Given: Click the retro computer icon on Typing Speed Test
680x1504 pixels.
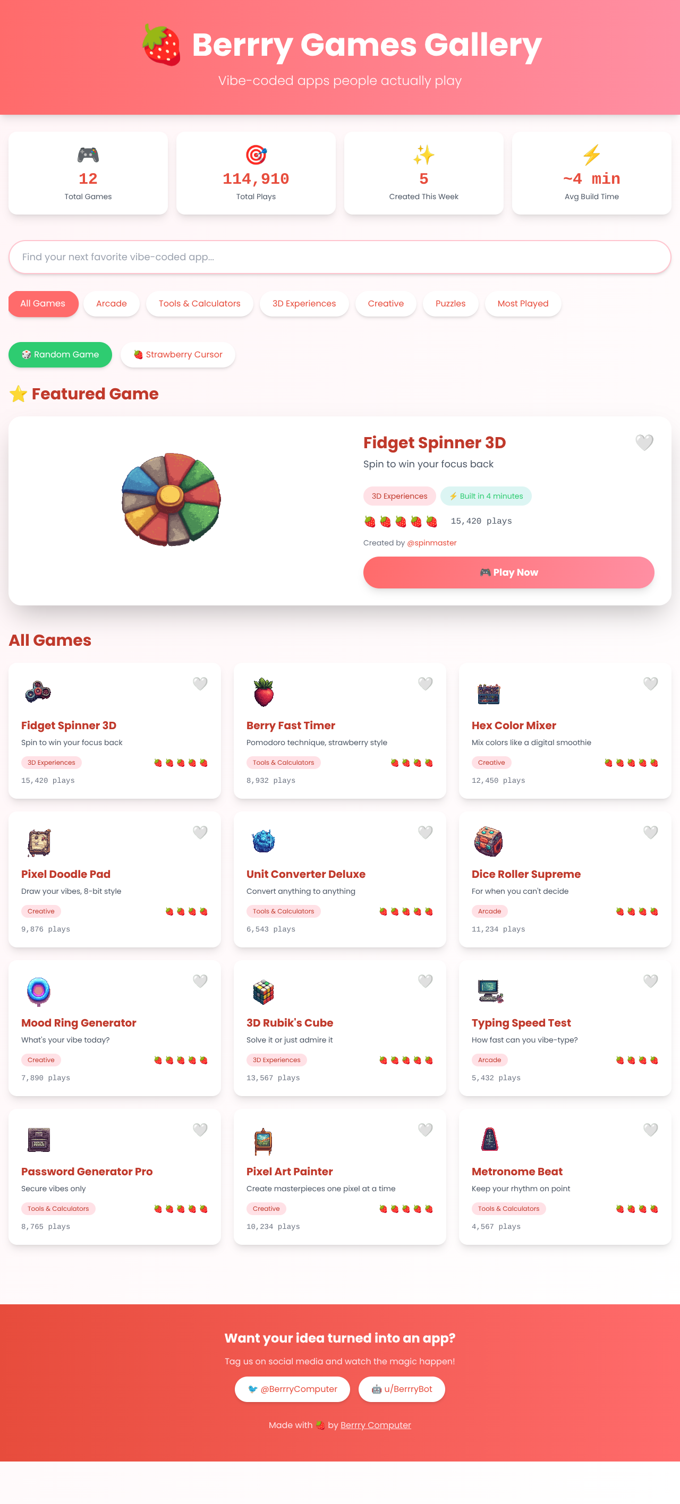Looking at the screenshot, I should click(x=488, y=990).
